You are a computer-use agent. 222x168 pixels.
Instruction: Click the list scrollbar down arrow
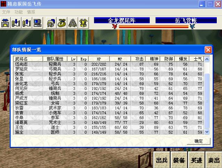(x=207, y=132)
